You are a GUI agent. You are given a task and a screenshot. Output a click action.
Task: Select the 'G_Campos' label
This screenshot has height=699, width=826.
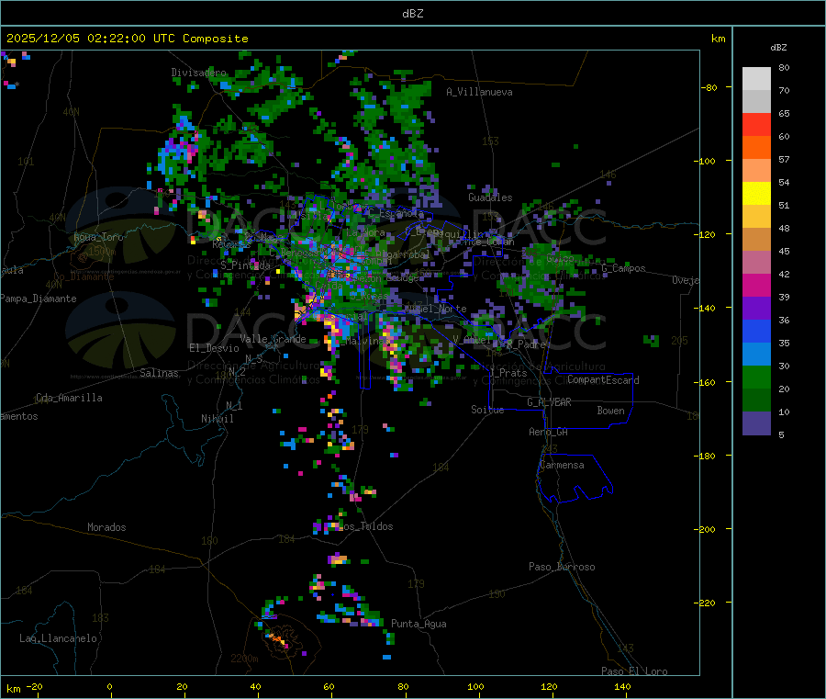coord(623,268)
